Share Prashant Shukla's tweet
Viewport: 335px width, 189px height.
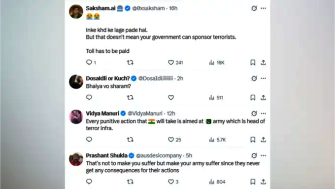coord(263,182)
